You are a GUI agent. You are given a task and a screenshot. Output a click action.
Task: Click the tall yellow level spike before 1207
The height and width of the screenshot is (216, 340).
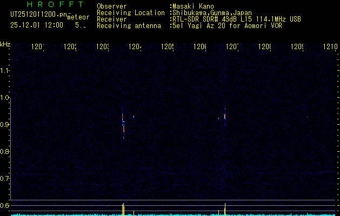tap(225, 210)
